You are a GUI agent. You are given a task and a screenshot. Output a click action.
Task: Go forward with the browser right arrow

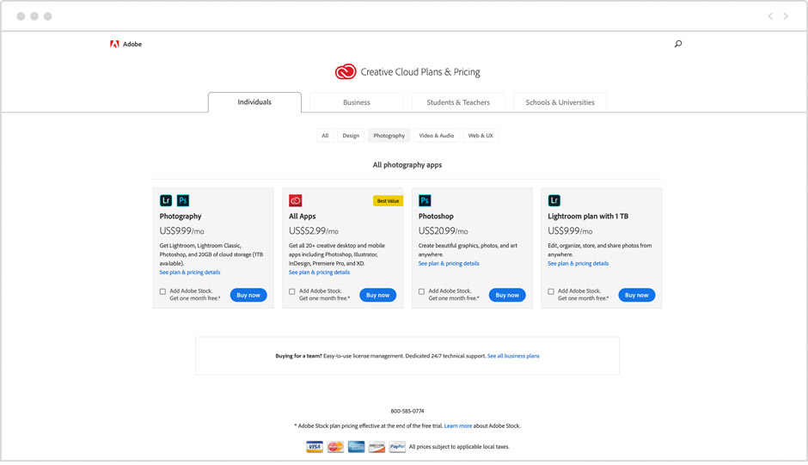tap(786, 16)
